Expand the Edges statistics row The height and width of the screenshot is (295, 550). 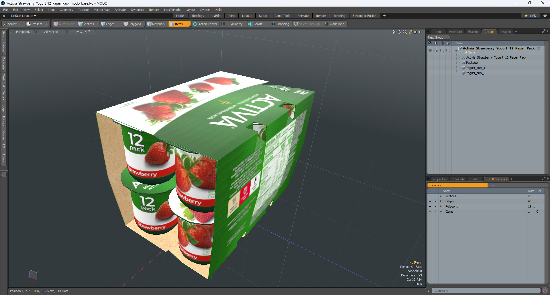441,201
